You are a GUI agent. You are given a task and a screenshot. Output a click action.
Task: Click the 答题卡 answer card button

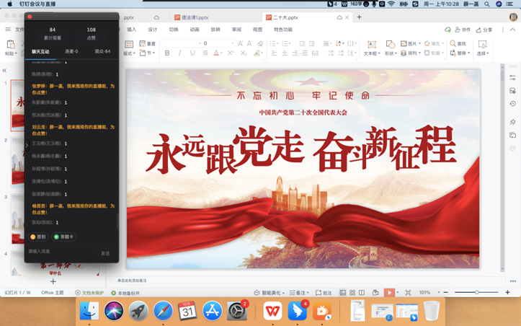(x=64, y=237)
